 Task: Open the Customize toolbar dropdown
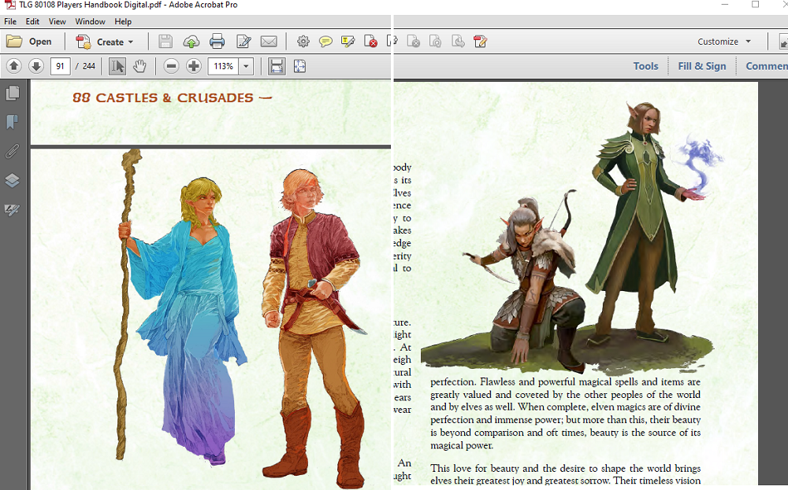[x=724, y=42]
